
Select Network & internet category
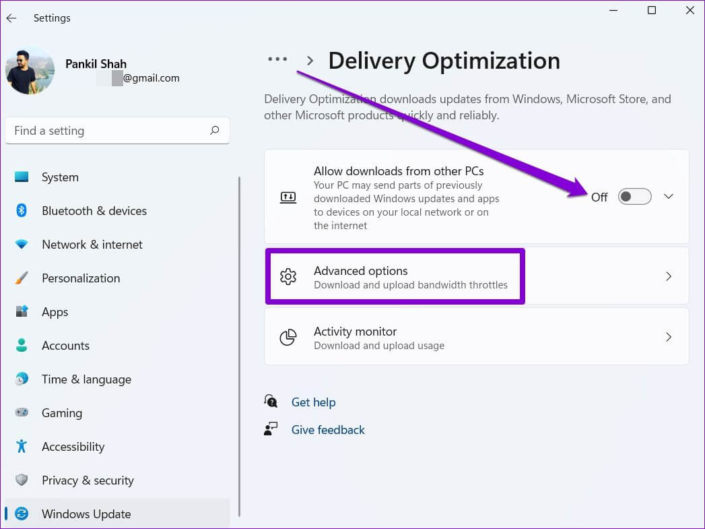tap(117, 244)
